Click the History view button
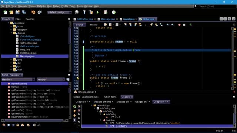Screen dimensions: 237x133 point(94,25)
